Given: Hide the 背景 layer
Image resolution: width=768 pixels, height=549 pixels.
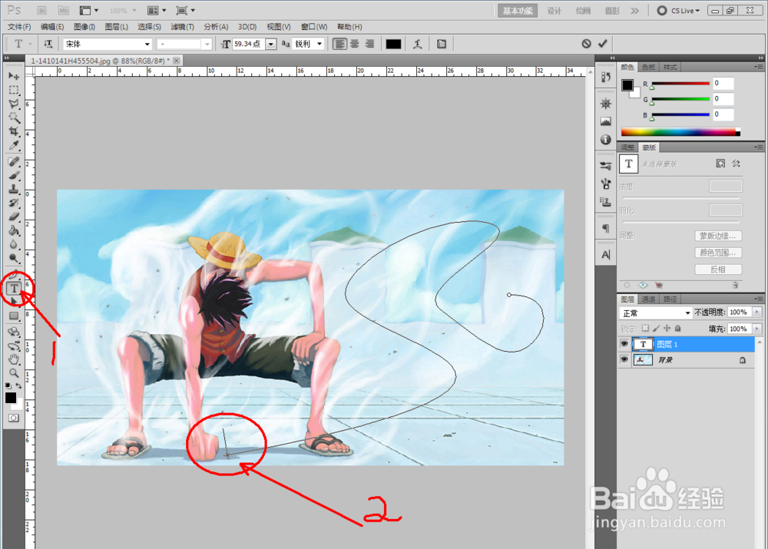Looking at the screenshot, I should (624, 359).
